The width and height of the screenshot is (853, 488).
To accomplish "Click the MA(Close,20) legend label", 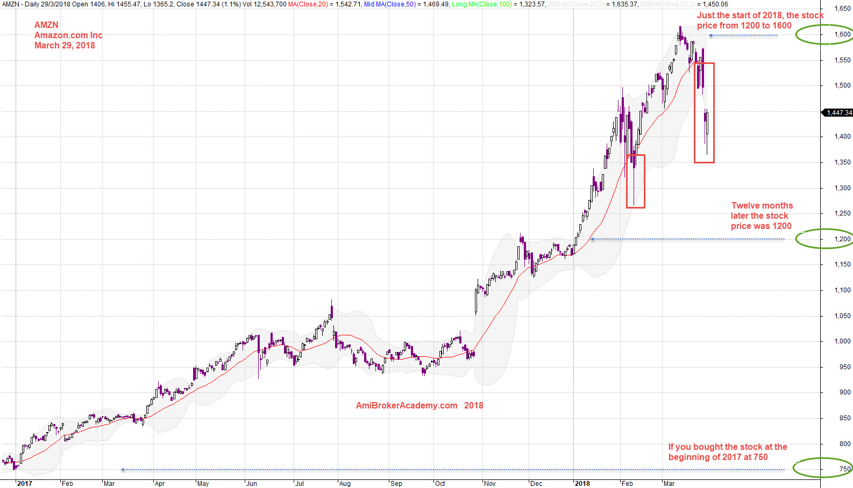I will tap(308, 4).
